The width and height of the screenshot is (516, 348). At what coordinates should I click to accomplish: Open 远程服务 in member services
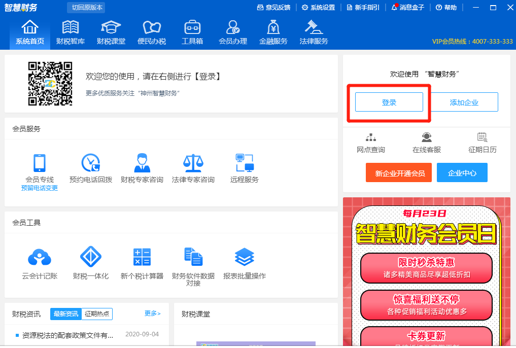[x=244, y=167]
